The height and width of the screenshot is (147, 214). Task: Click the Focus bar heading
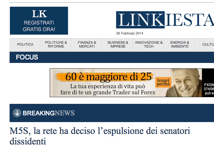tap(27, 57)
